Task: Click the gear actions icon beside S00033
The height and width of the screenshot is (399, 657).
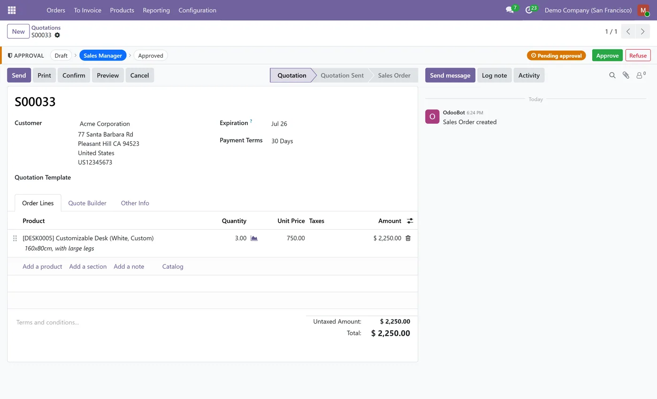Action: [x=57, y=35]
